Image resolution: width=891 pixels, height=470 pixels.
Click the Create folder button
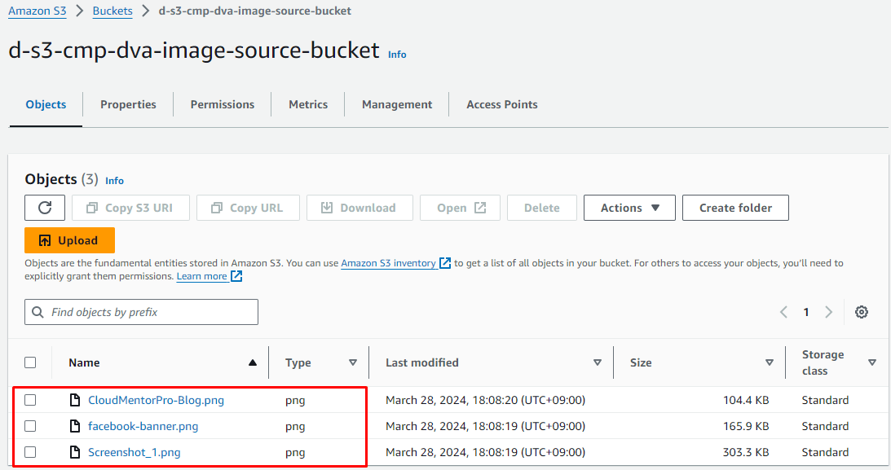pyautogui.click(x=734, y=208)
